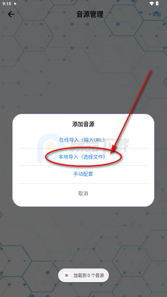Tap the dimmed background above the dialog
Image resolution: width=167 pixels, height=297 pixels.
coord(83,66)
